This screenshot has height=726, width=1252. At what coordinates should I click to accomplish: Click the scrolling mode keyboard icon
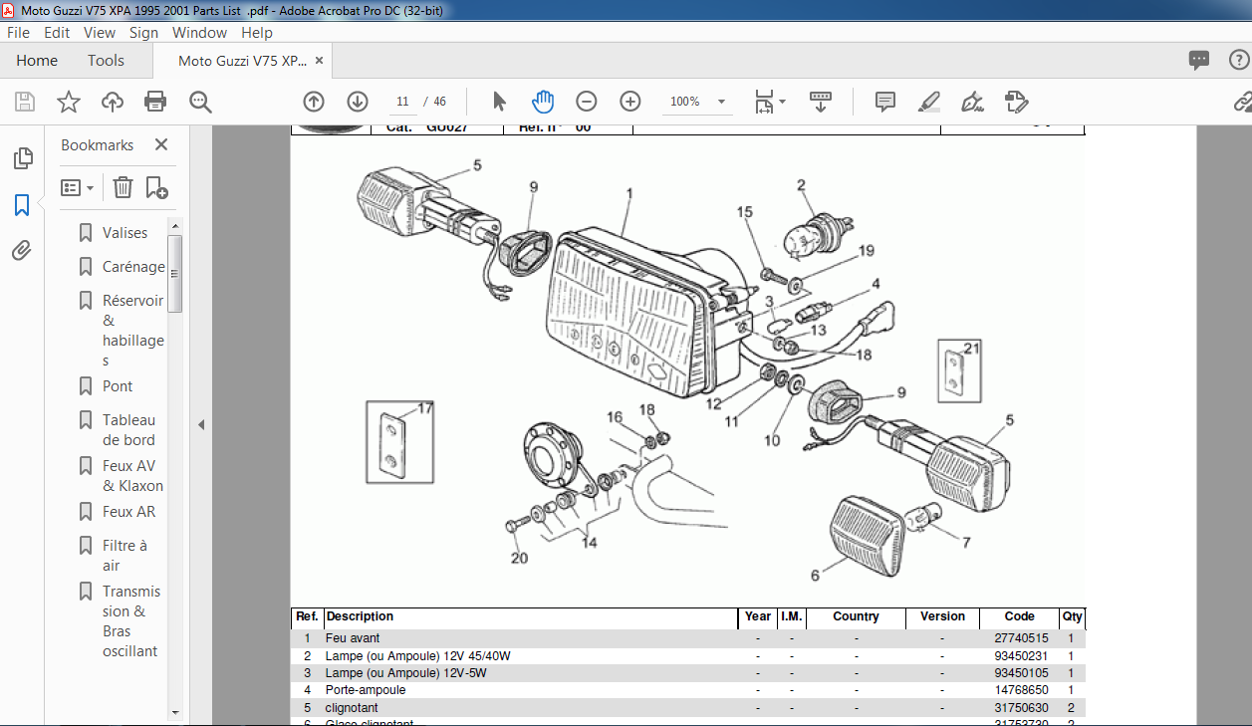tap(820, 102)
